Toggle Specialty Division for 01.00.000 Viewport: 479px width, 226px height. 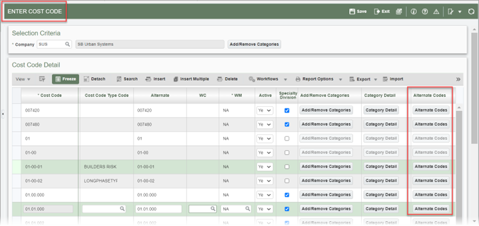click(x=287, y=195)
